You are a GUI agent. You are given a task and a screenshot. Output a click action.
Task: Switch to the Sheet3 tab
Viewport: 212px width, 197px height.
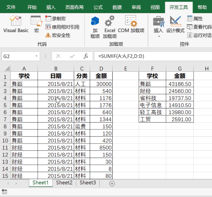pyautogui.click(x=88, y=183)
